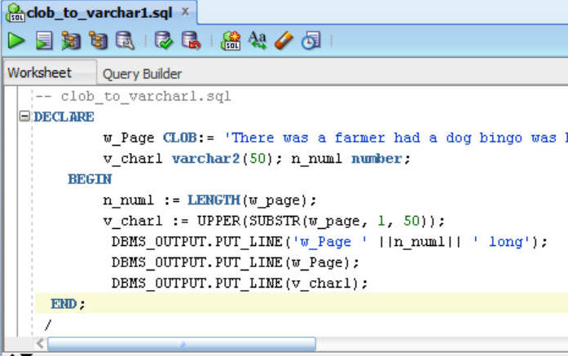Open the Query Builder tab
Image resolution: width=568 pixels, height=356 pixels.
coord(142,74)
